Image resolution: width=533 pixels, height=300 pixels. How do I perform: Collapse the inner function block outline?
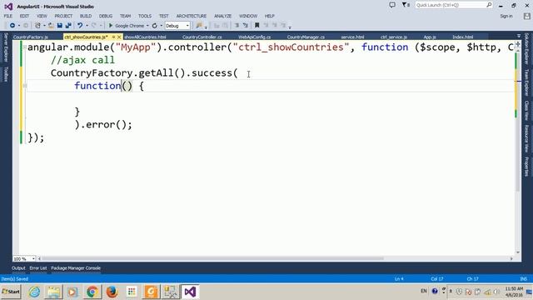tap(24, 86)
